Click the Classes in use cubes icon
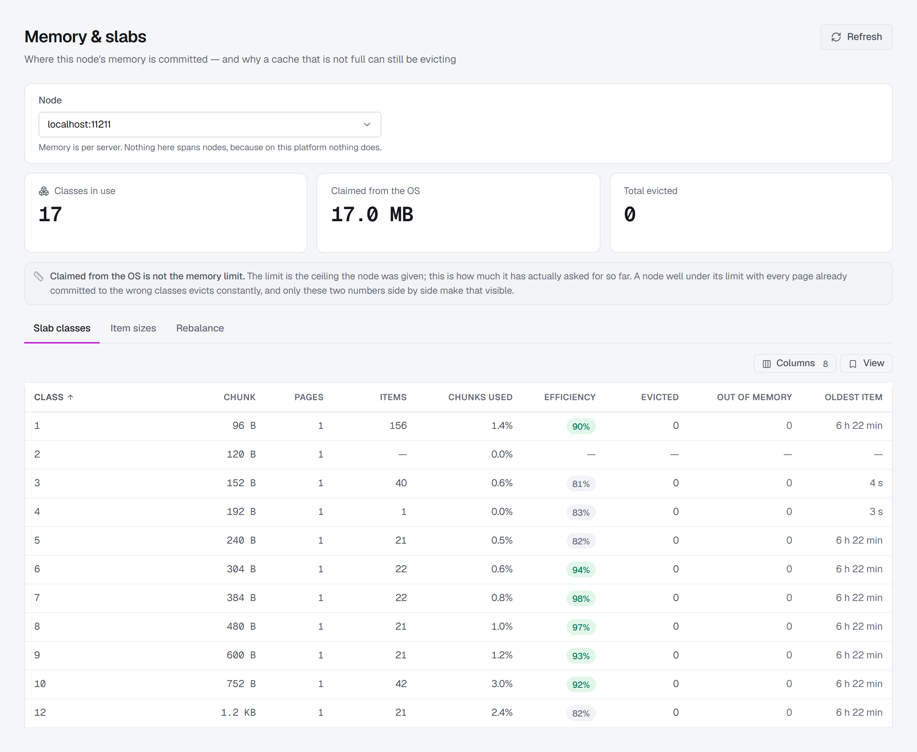The width and height of the screenshot is (917, 752). [44, 191]
